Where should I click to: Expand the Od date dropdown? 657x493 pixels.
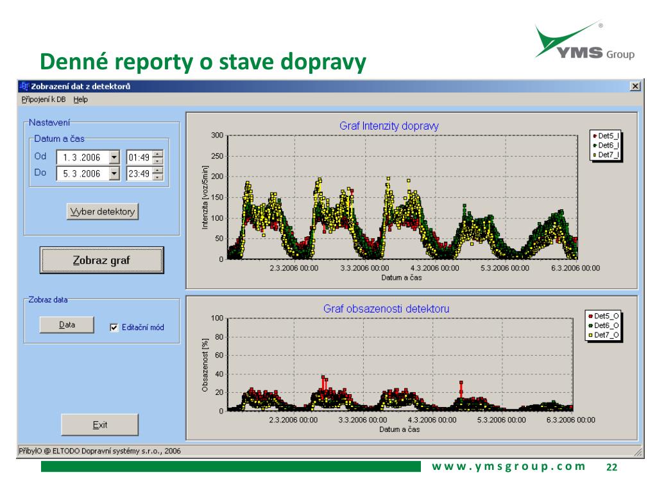pyautogui.click(x=114, y=158)
